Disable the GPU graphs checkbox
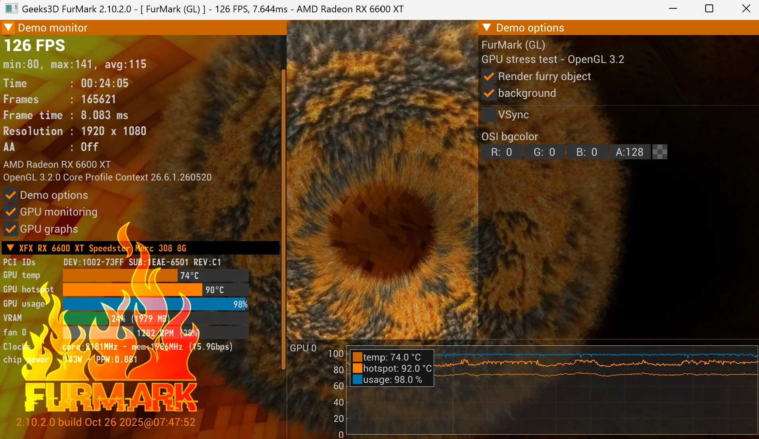Image resolution: width=759 pixels, height=439 pixels. pos(11,229)
